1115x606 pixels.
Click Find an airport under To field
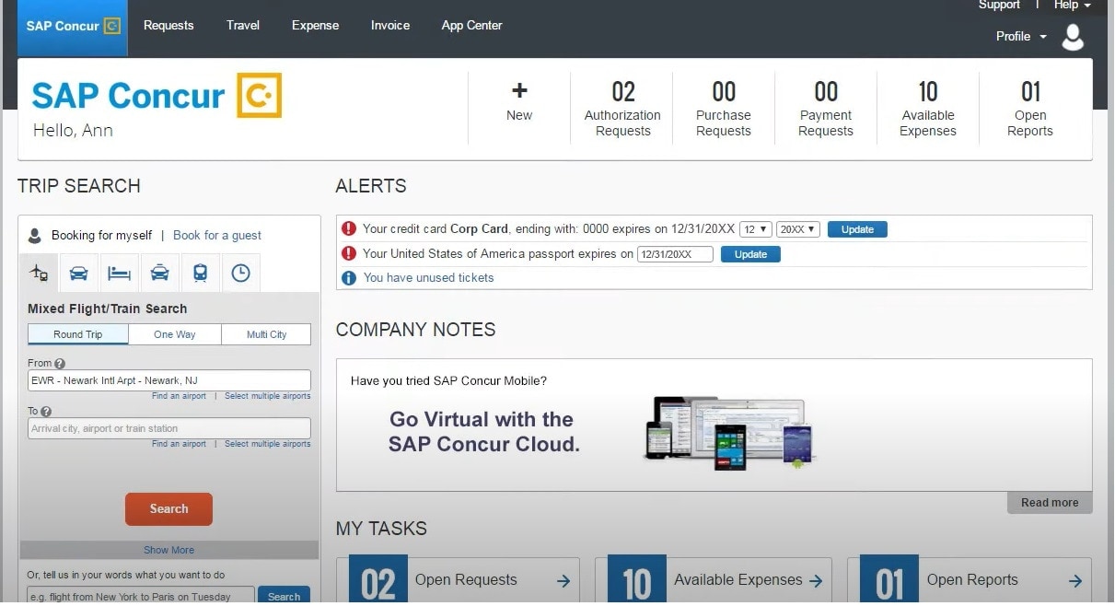(x=179, y=444)
